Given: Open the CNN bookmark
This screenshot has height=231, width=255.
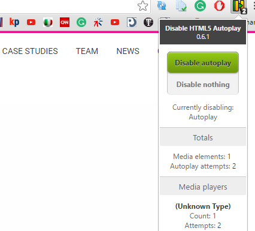Looking at the screenshot, I should tap(65, 22).
